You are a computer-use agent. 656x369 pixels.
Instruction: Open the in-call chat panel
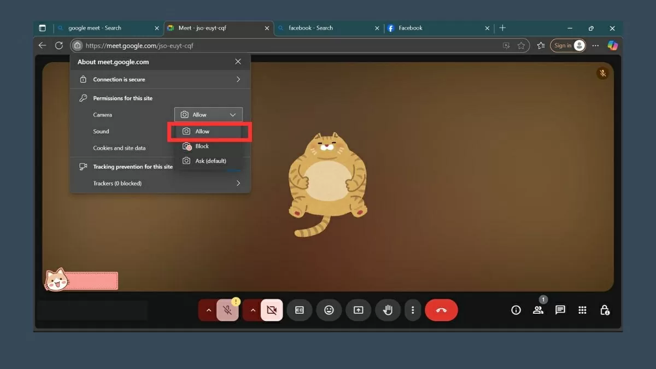(x=560, y=310)
